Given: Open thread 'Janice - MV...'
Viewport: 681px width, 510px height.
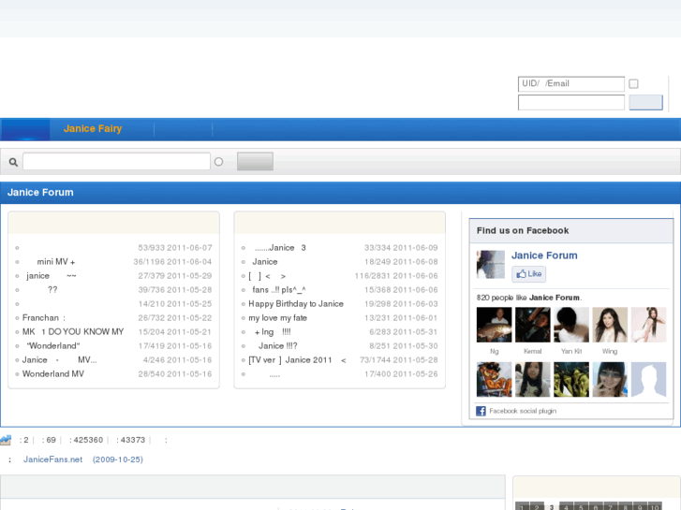Looking at the screenshot, I should pyautogui.click(x=60, y=360).
